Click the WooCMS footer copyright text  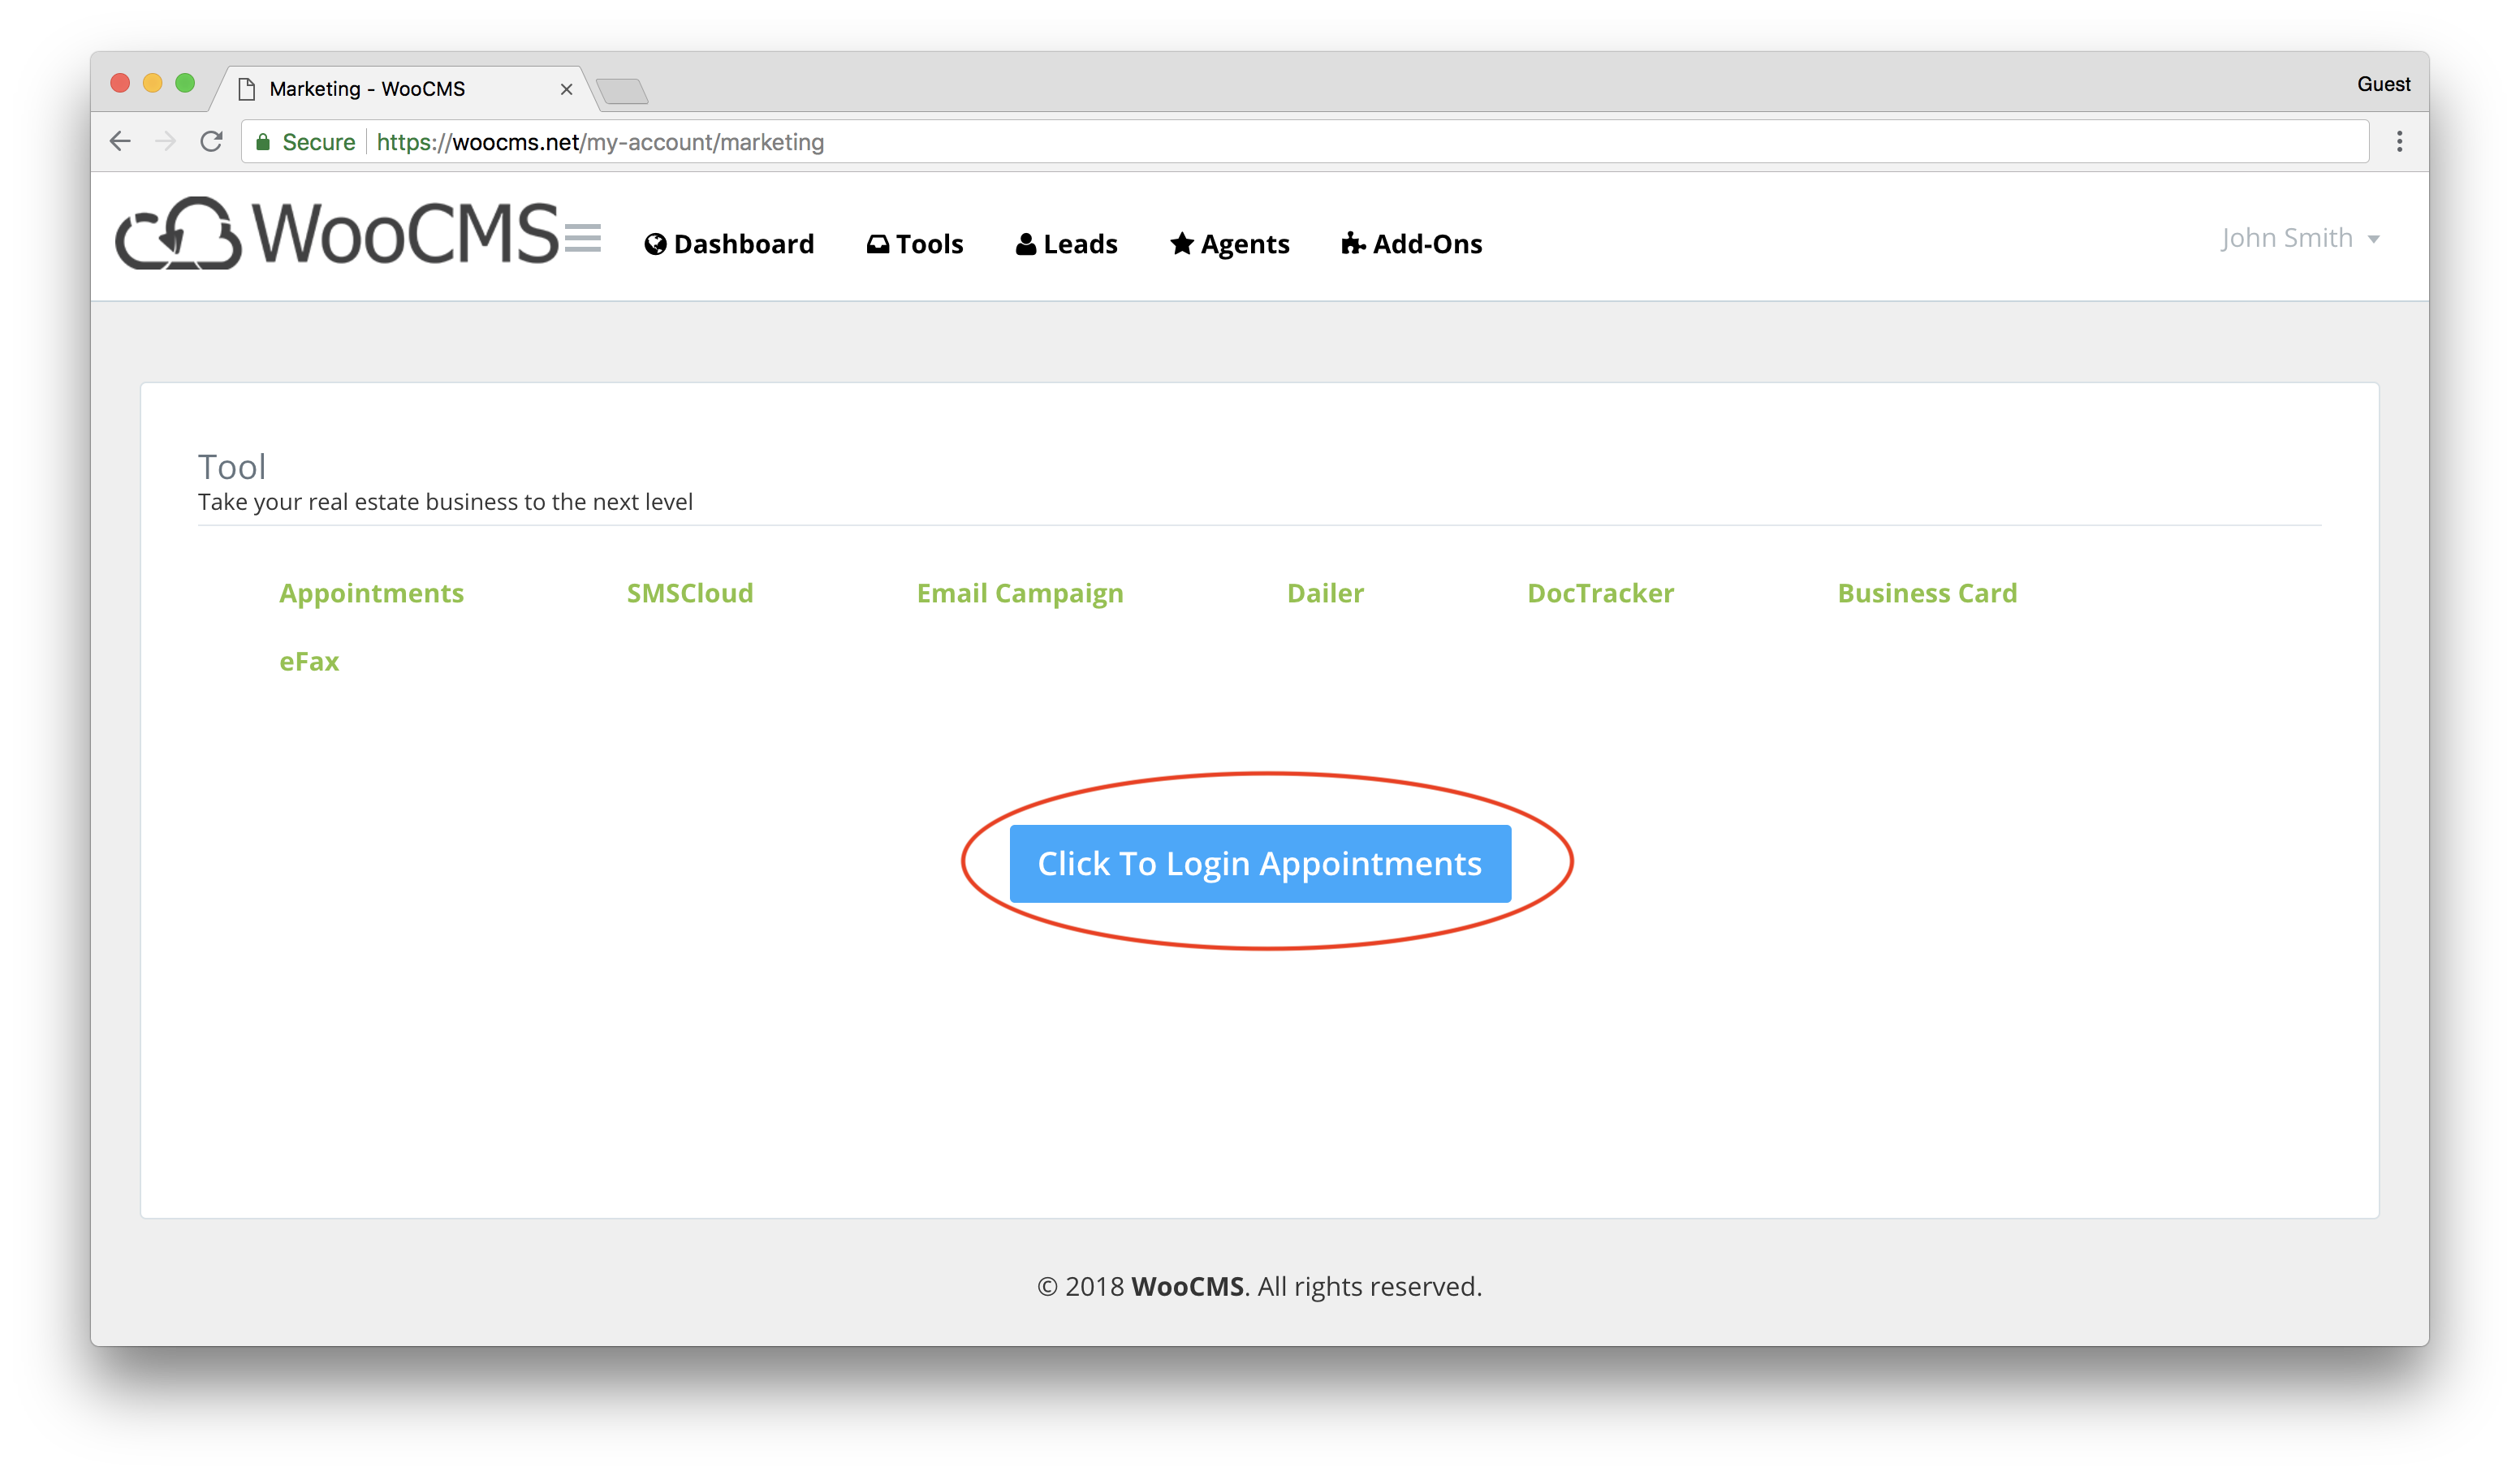click(x=1260, y=1286)
